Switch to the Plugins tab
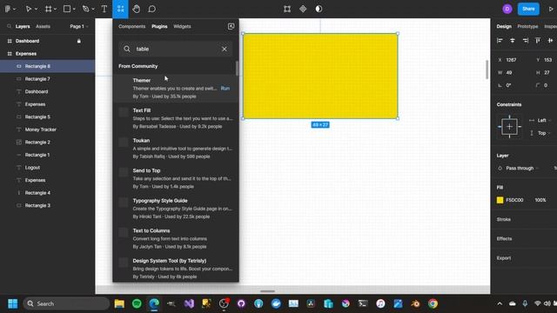The width and height of the screenshot is (557, 313). pyautogui.click(x=159, y=26)
